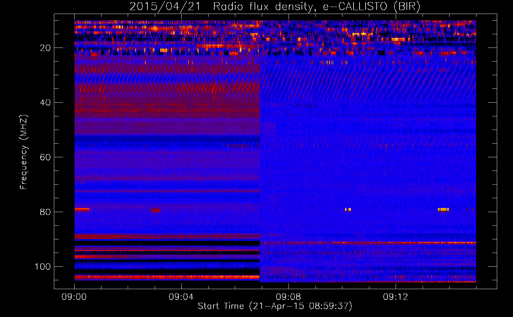The image size is (513, 317).
Task: Click the "Start Time (21-Apr-15 08:59:37)" axis label
Action: (x=275, y=306)
